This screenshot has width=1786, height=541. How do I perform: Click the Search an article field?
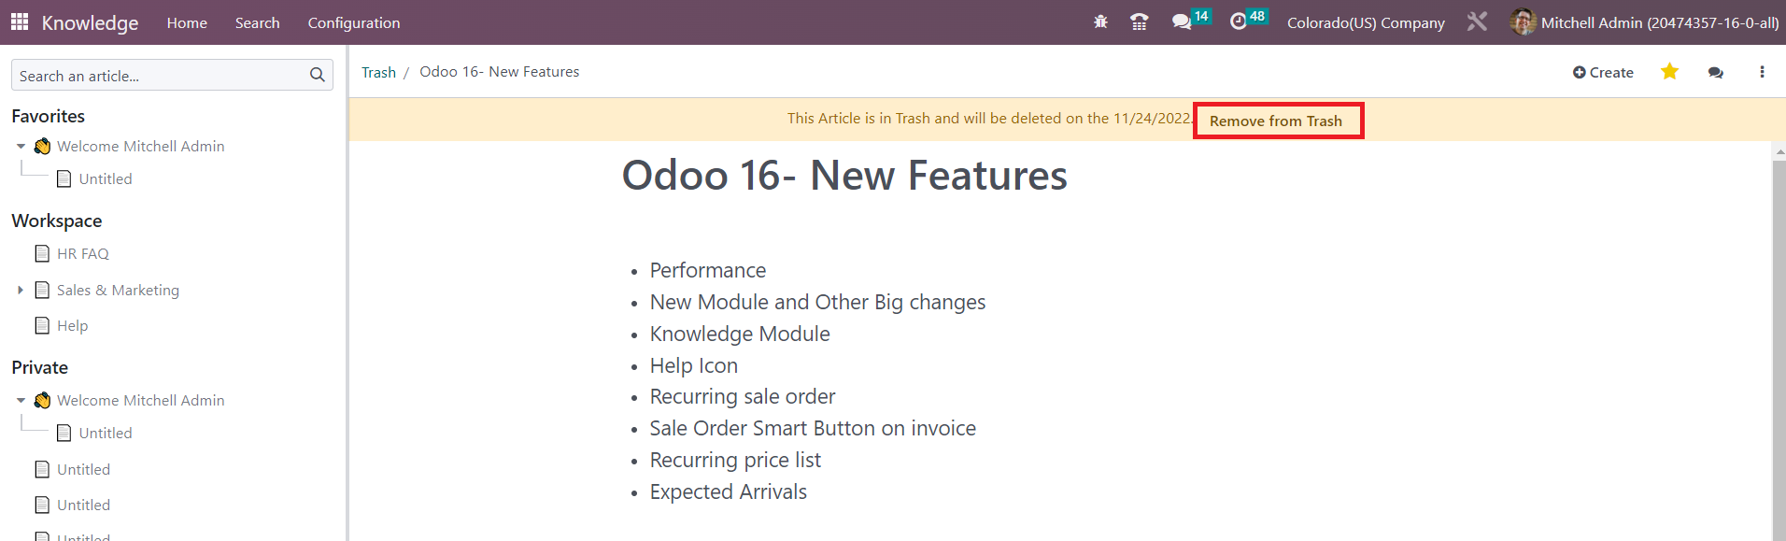point(172,75)
